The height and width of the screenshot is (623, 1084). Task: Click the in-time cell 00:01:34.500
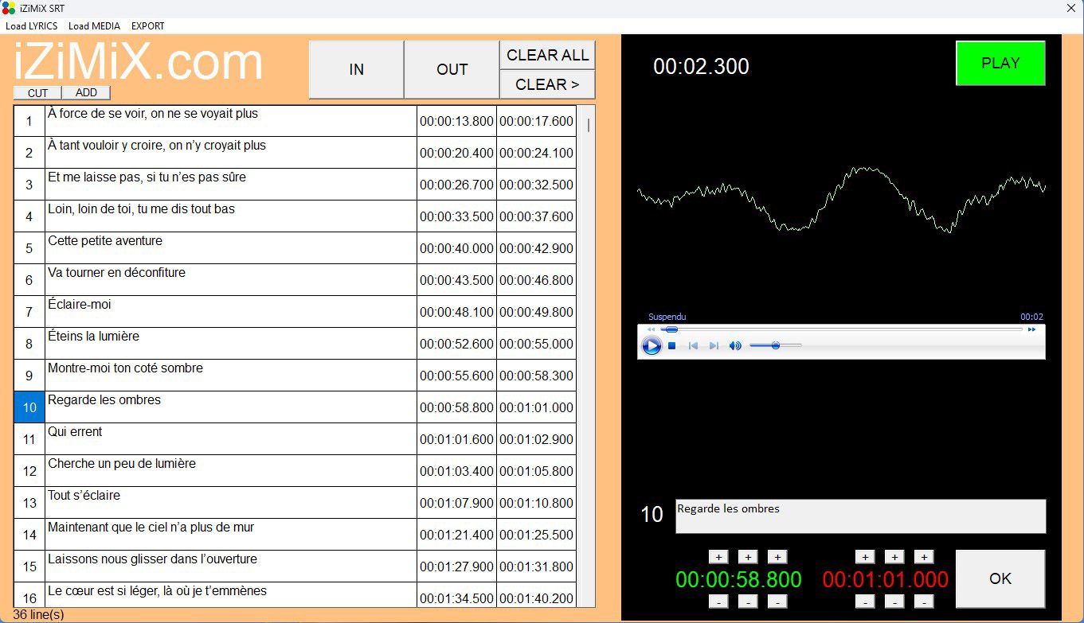[x=456, y=595]
